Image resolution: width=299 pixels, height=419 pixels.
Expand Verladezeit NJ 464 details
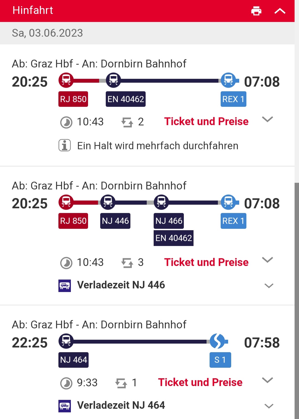[x=269, y=406]
